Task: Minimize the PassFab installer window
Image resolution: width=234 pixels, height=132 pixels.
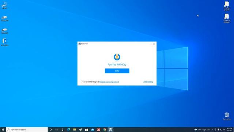Action: click(151, 44)
